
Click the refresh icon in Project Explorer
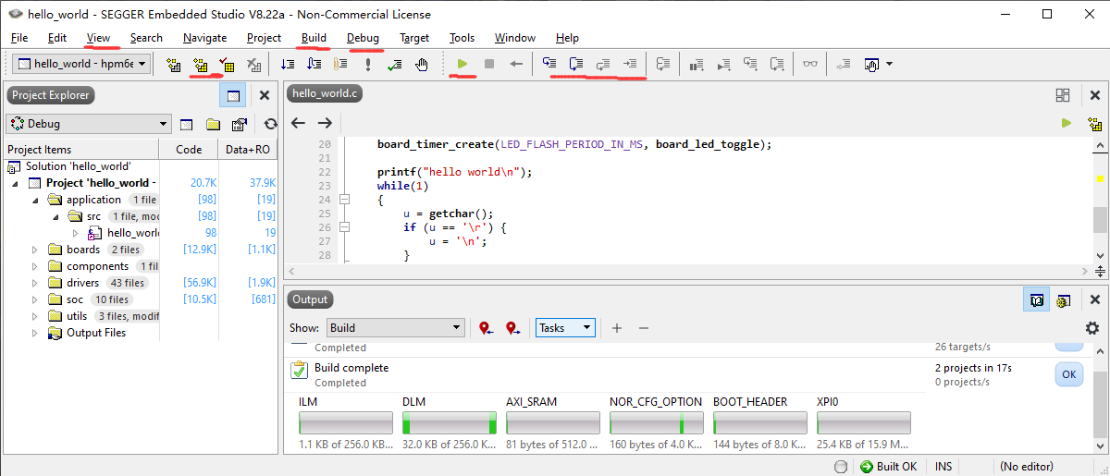pos(270,124)
